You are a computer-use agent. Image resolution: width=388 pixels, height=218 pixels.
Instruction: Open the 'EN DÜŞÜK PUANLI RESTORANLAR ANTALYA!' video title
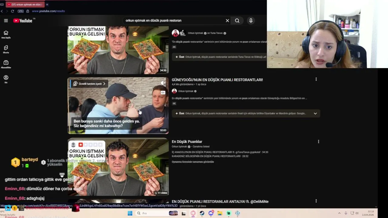(x=220, y=202)
